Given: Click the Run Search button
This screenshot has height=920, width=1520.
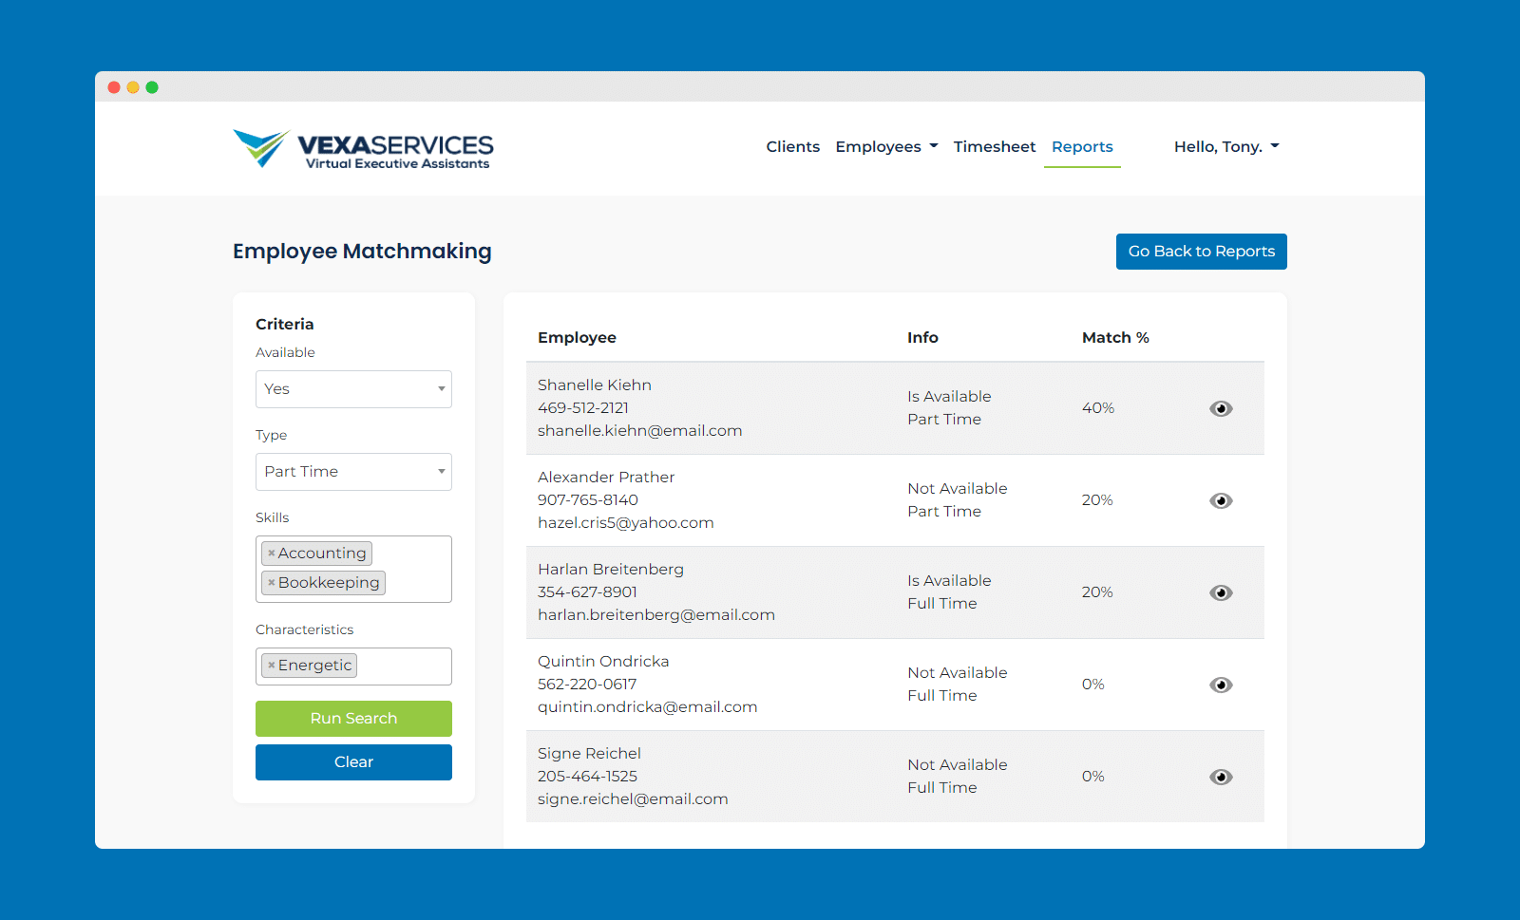Looking at the screenshot, I should [x=353, y=719].
